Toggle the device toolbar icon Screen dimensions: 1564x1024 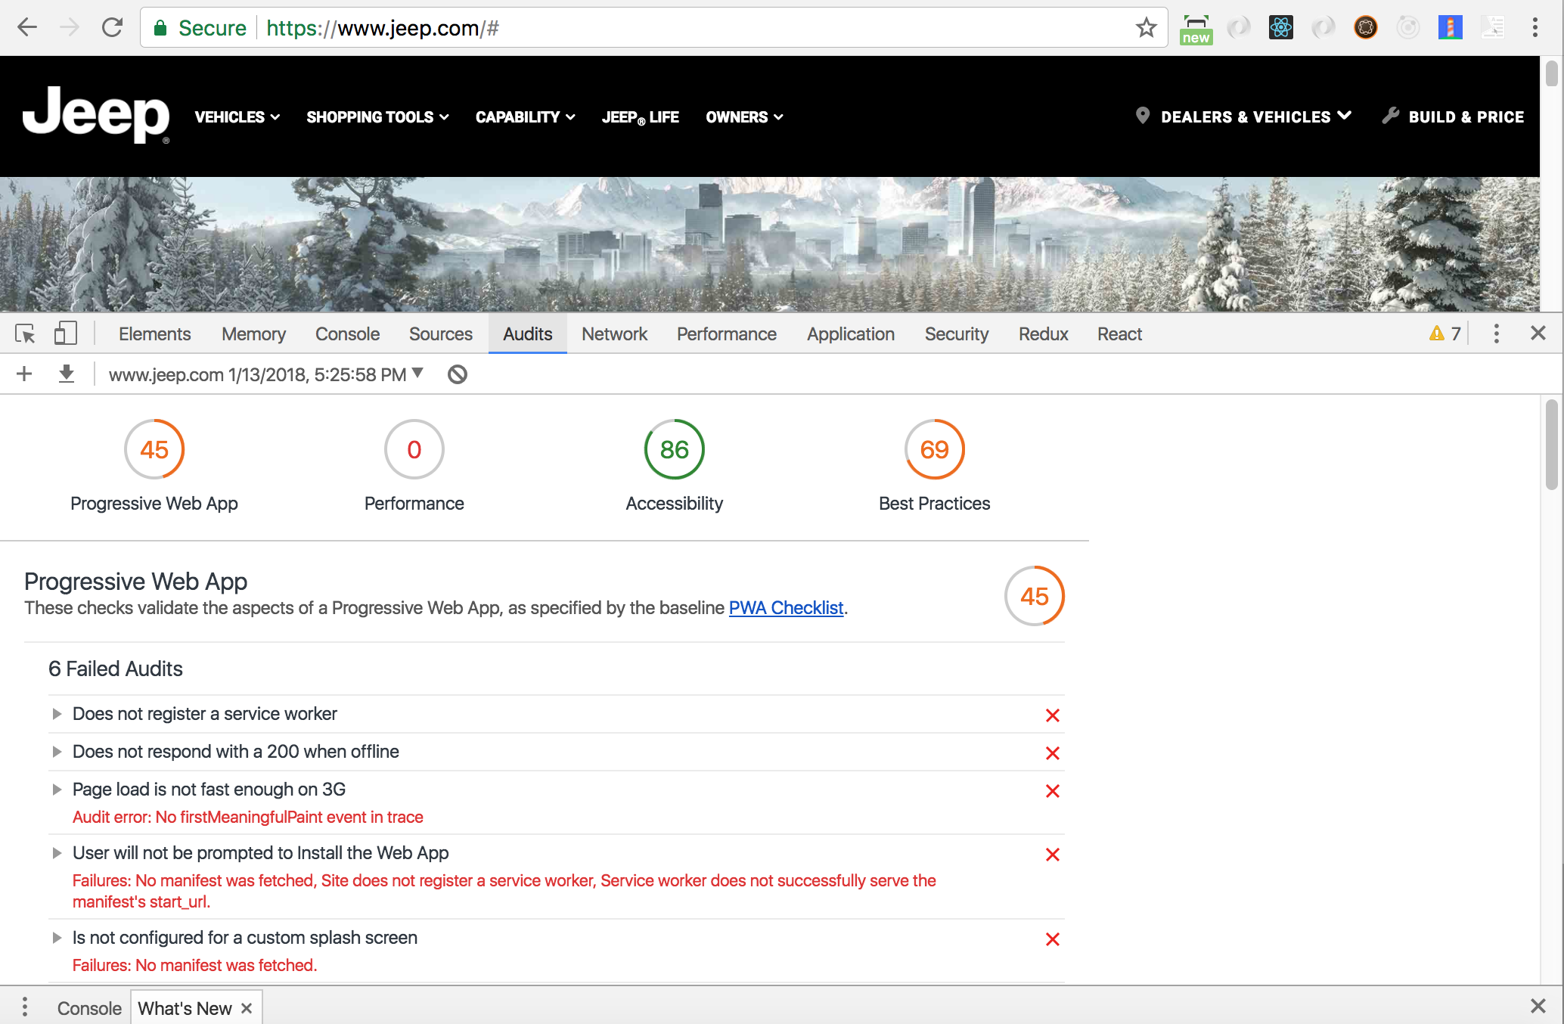click(65, 334)
